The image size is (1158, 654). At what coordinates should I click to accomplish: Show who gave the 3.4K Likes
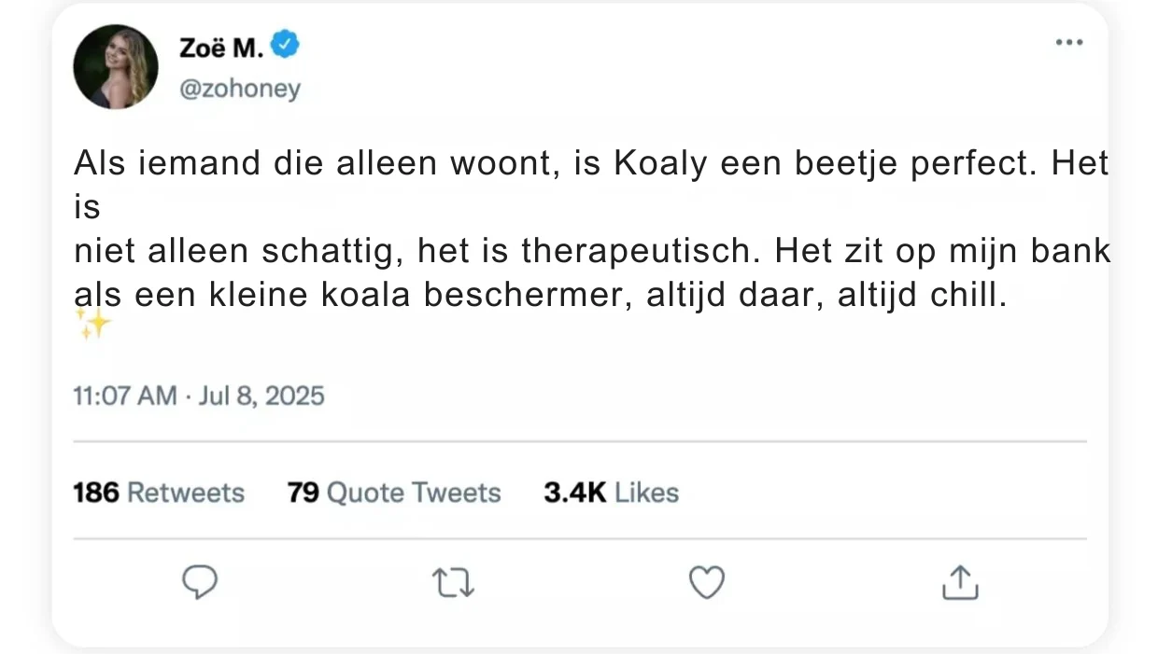(x=611, y=493)
